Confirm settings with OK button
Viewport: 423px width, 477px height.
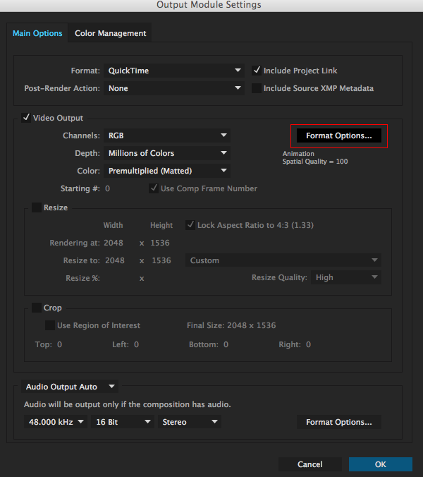click(x=381, y=464)
